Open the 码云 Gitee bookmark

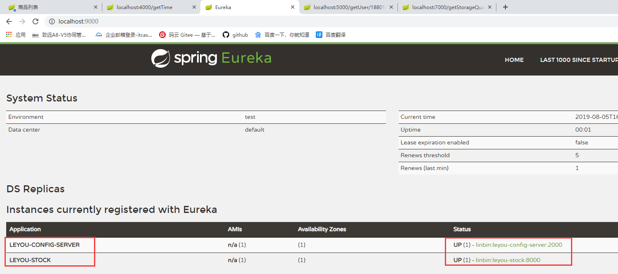pos(187,35)
